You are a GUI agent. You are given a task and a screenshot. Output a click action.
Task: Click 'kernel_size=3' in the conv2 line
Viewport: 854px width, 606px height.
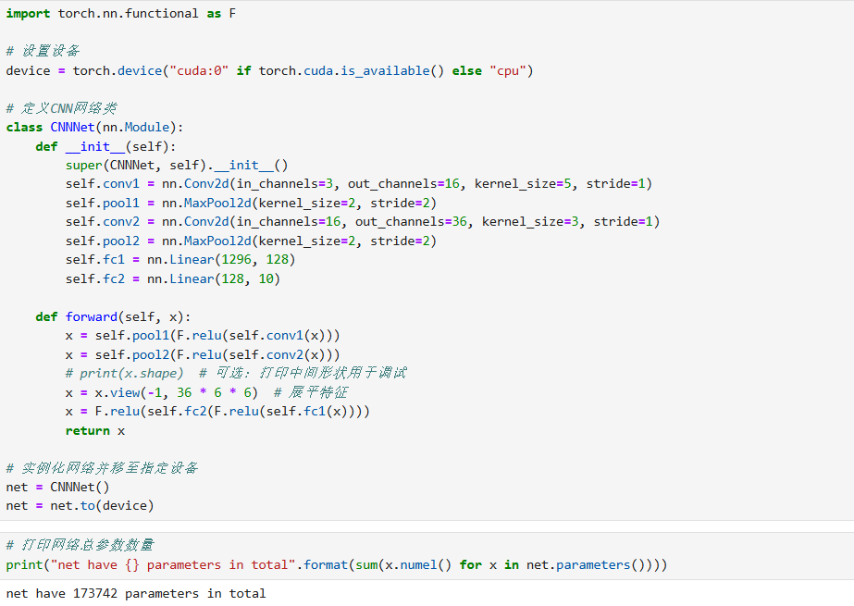coord(530,222)
